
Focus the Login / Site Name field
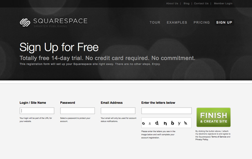click(x=37, y=110)
